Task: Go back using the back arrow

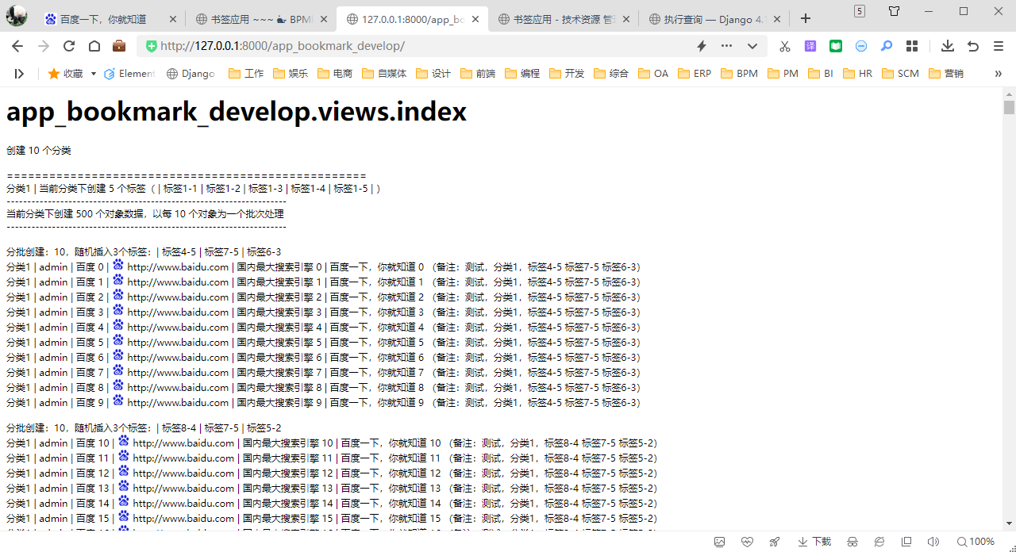Action: pos(17,46)
